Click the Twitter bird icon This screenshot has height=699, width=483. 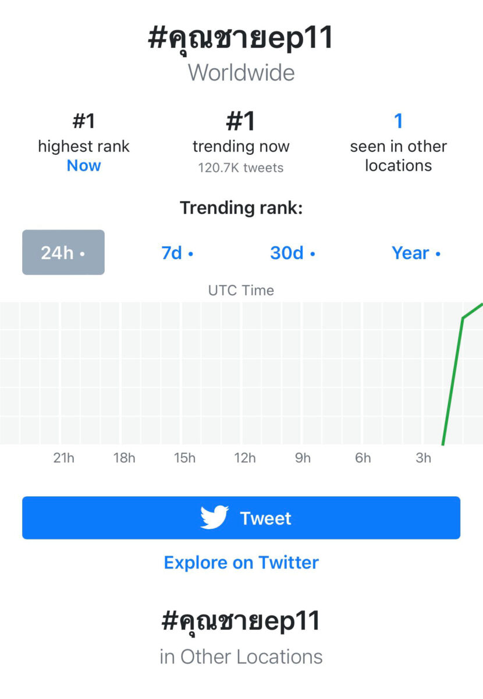pyautogui.click(x=214, y=517)
